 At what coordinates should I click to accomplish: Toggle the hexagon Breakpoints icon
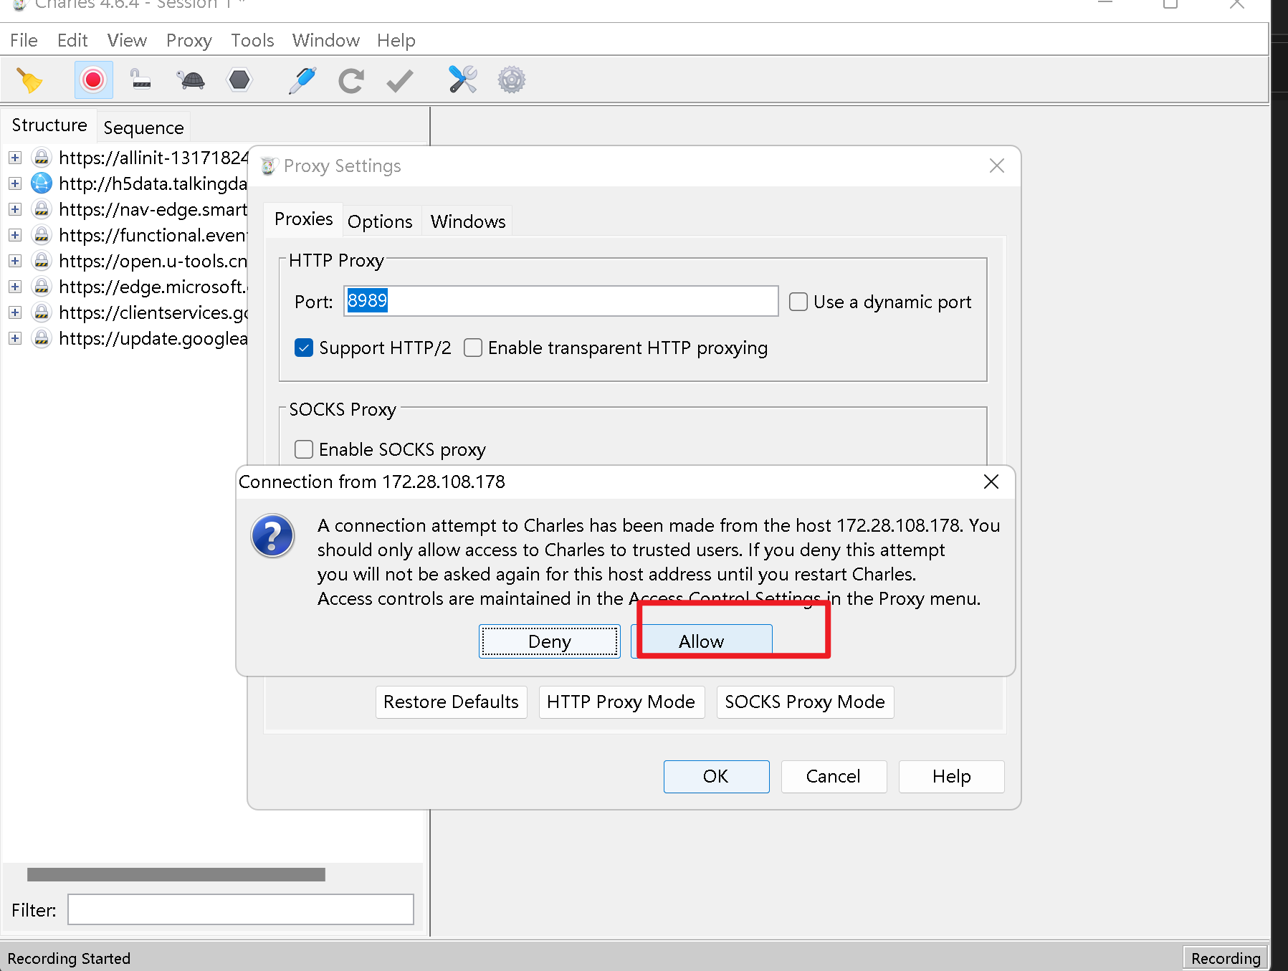[x=239, y=80]
